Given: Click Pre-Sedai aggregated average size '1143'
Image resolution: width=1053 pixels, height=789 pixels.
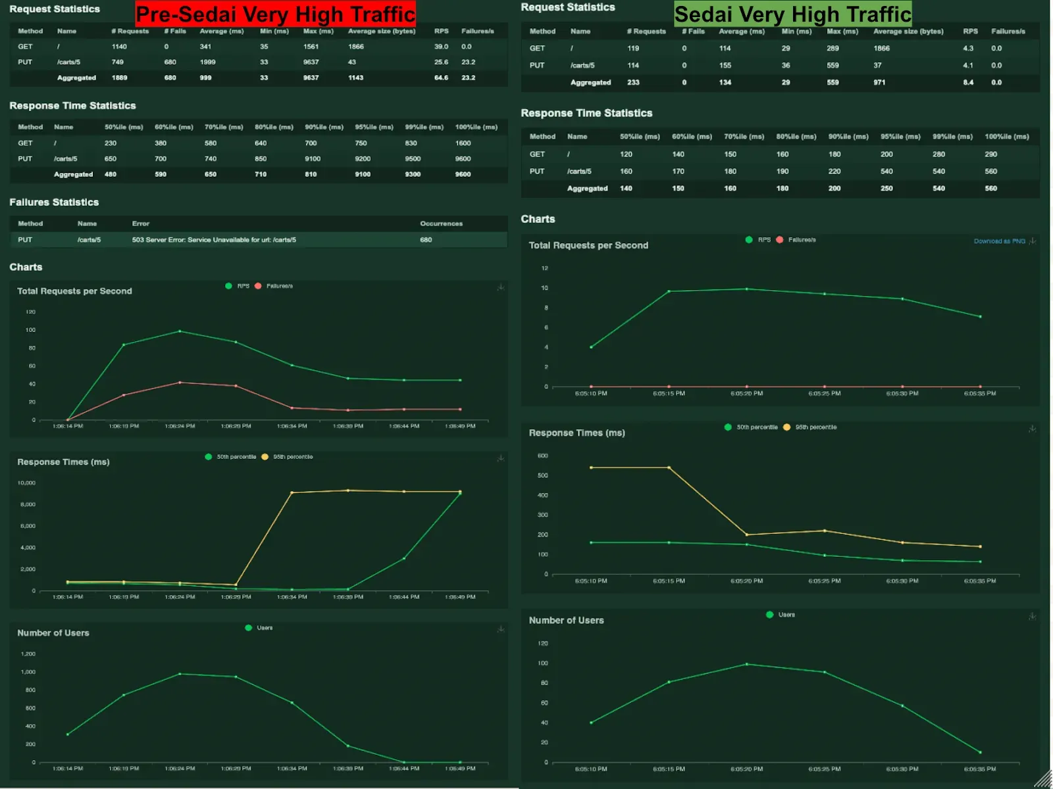Looking at the screenshot, I should (x=355, y=78).
